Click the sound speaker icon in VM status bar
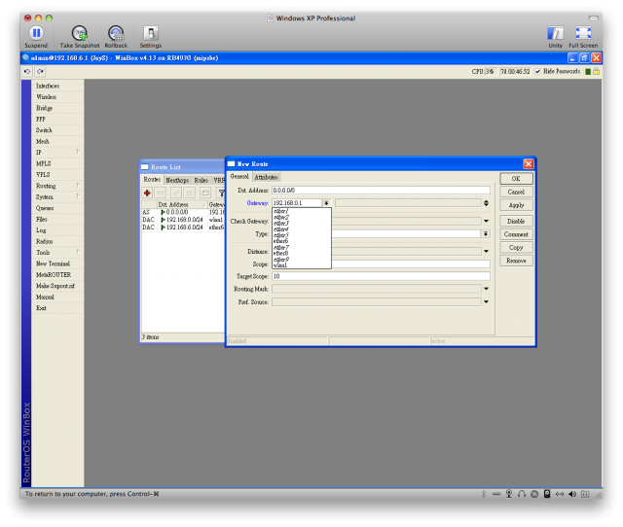 pyautogui.click(x=572, y=494)
